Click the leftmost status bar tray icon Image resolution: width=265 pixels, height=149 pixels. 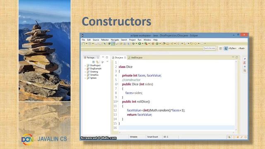tap(229, 137)
